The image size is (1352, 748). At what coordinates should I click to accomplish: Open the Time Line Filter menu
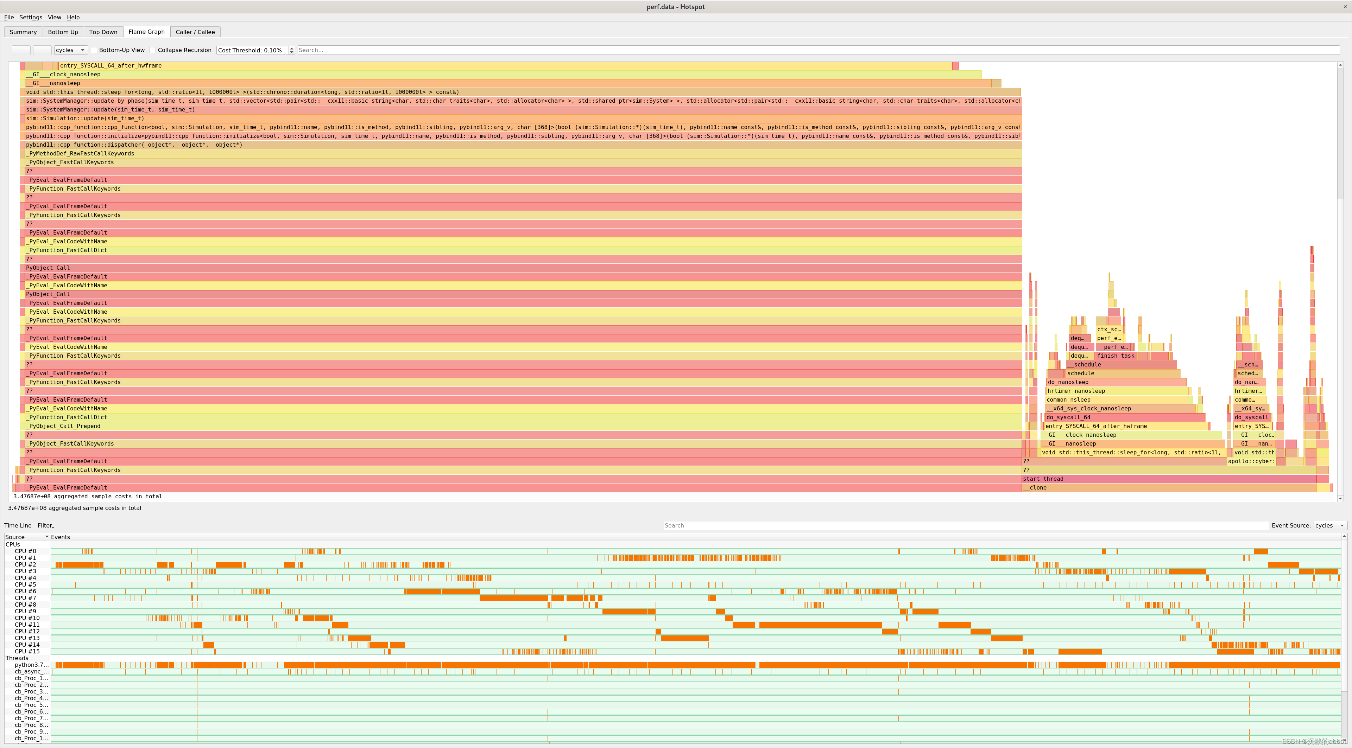46,526
